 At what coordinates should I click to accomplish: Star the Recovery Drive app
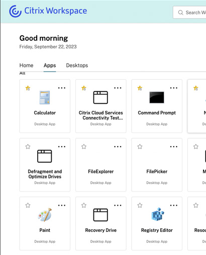[84, 205]
